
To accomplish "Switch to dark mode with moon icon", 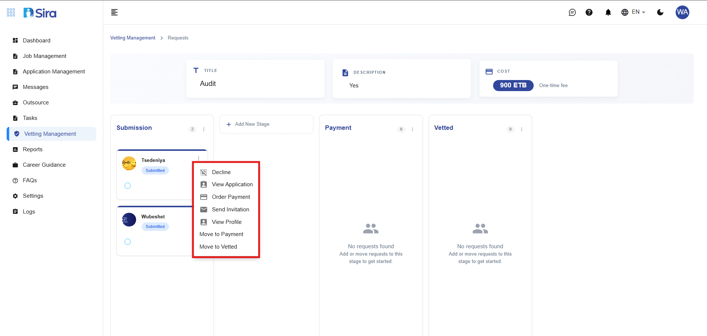I will point(660,13).
